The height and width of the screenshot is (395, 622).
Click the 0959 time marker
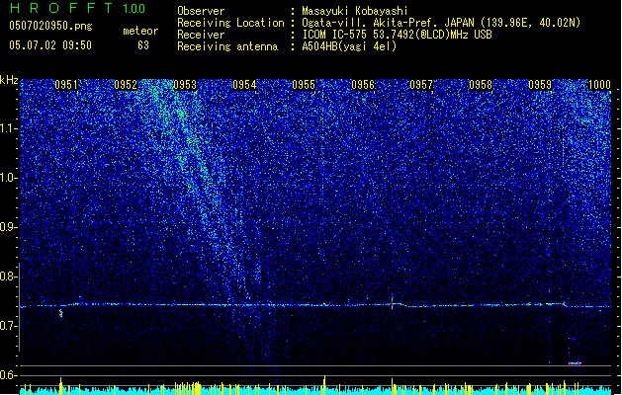click(540, 85)
